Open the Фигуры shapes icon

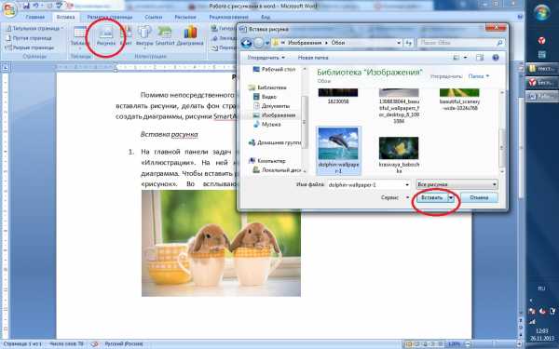tap(144, 35)
